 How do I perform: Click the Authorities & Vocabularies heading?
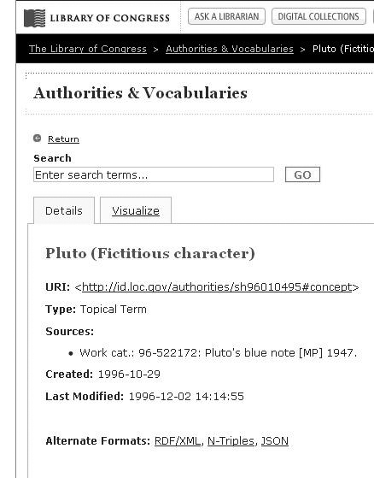click(x=140, y=93)
